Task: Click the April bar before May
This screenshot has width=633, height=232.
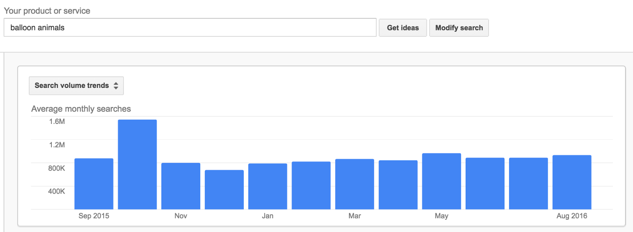Action: (x=398, y=185)
